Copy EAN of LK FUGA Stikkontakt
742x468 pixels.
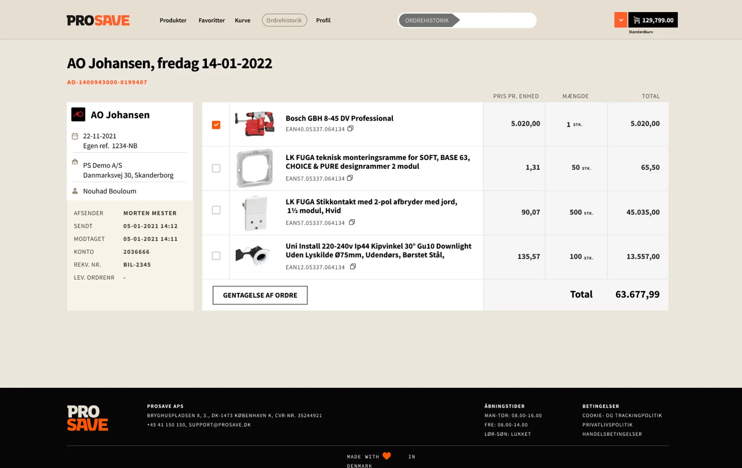(352, 222)
